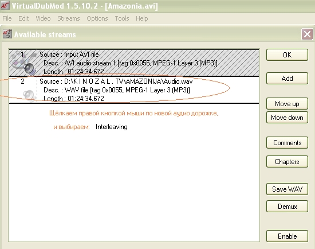Click the Demux button

point(287,207)
